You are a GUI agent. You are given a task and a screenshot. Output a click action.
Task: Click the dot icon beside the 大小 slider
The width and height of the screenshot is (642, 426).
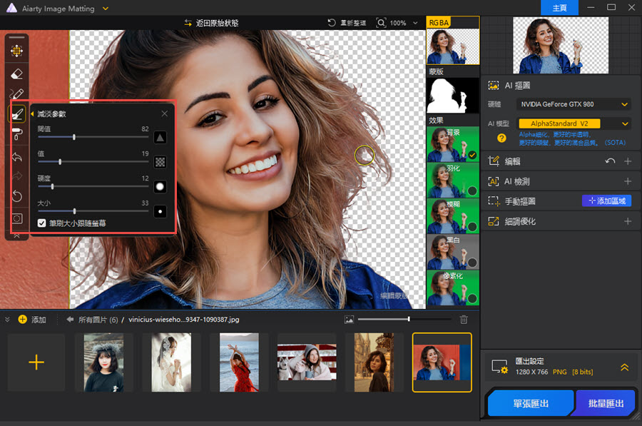[x=160, y=211]
